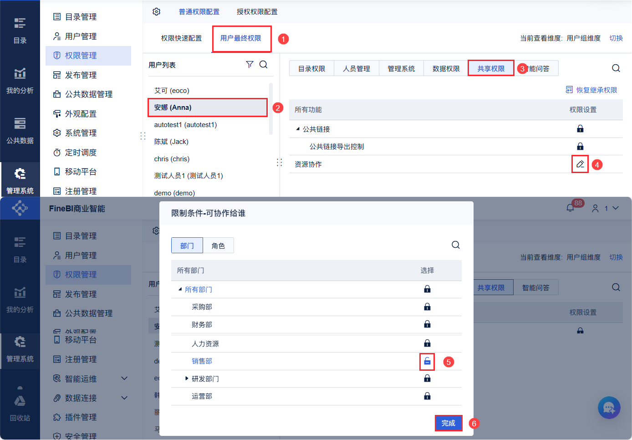Select the 人员管理 tab
Viewport: 632px width, 440px height.
[x=357, y=68]
